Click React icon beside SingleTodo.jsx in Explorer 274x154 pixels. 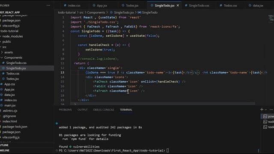3,68
